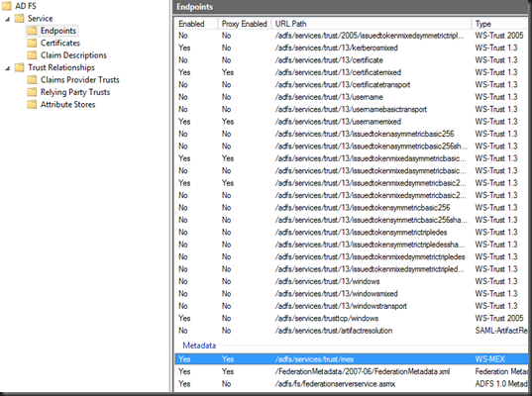
Task: Select the /adfs/services/trust/13/windowsmixed endpoint
Action: click(352, 294)
